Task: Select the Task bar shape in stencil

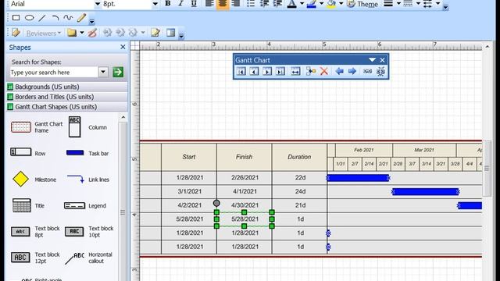Action: (x=75, y=153)
